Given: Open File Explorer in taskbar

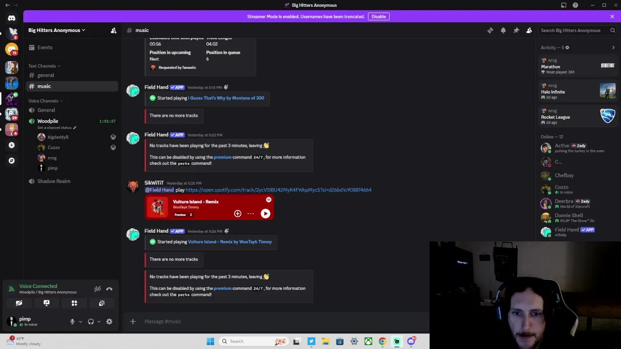Looking at the screenshot, I should (x=326, y=341).
